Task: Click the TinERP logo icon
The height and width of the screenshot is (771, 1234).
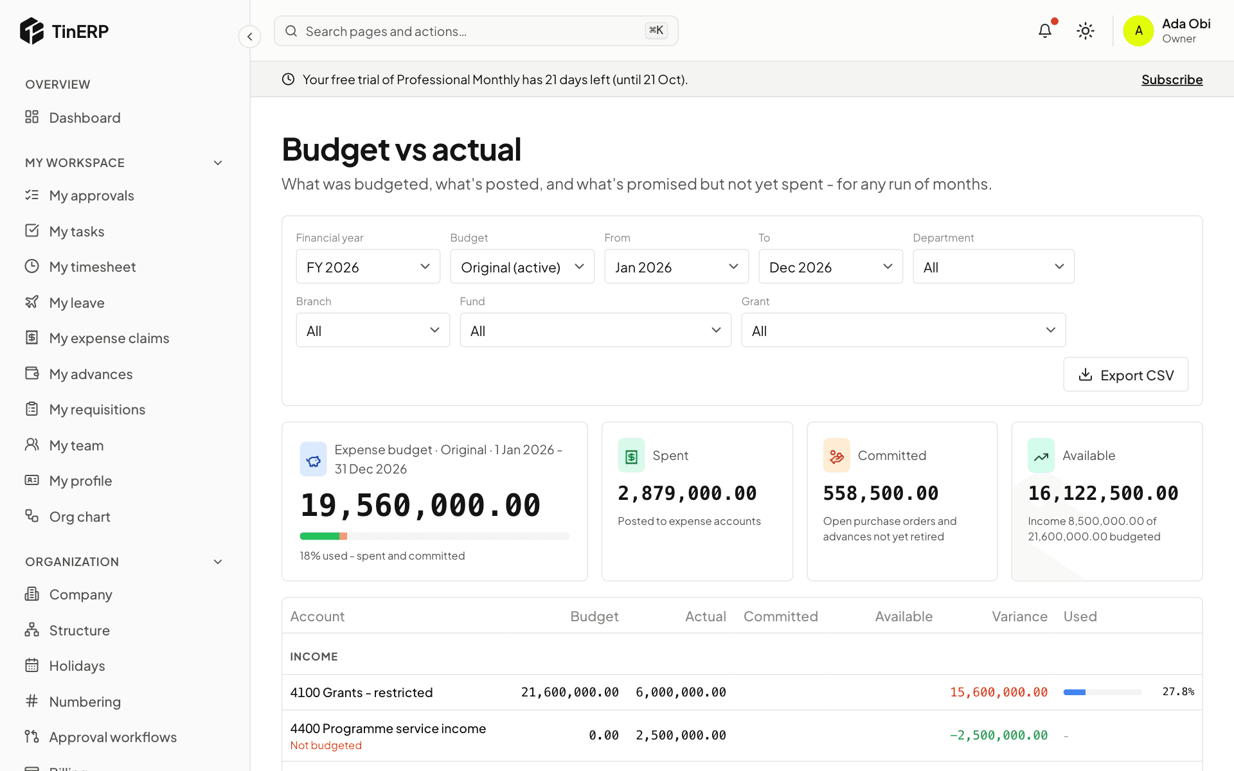Action: (x=31, y=31)
